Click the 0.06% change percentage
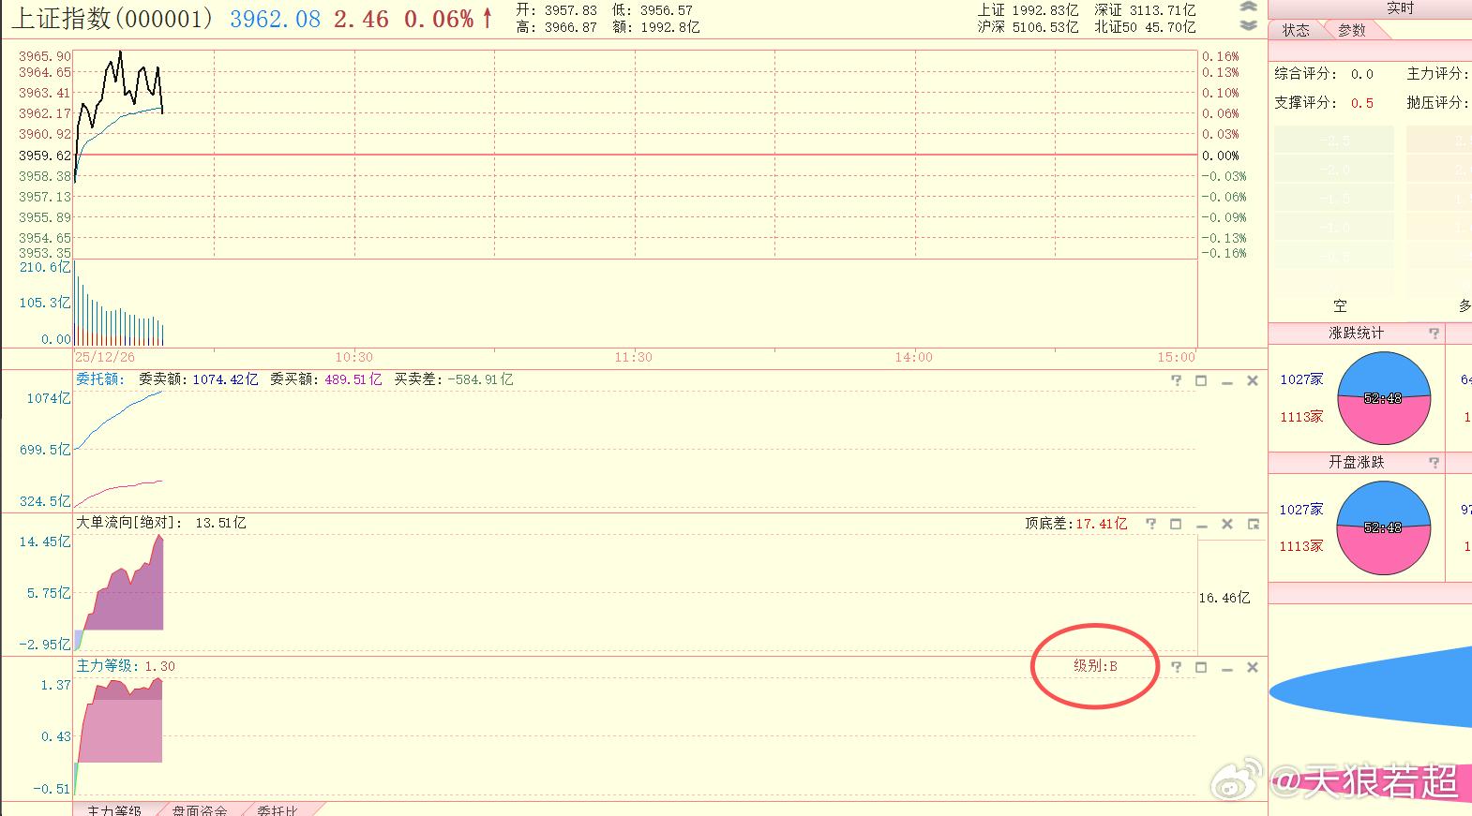This screenshot has width=1472, height=816. 439,20
